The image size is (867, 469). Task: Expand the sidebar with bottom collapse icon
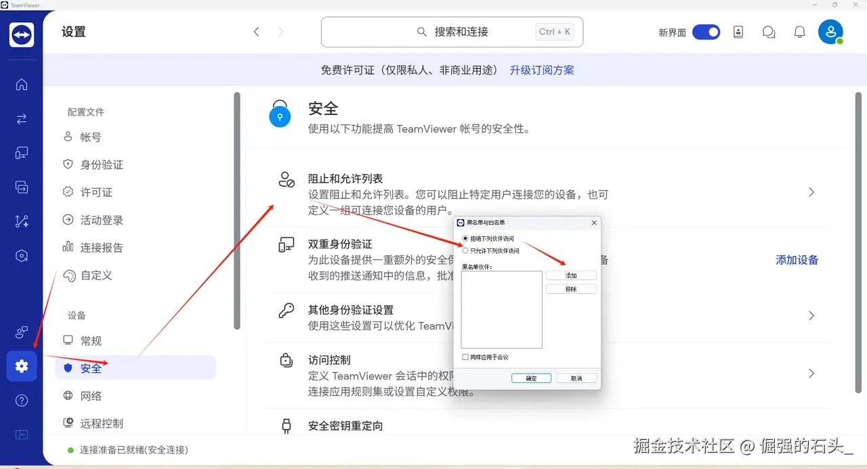coord(22,434)
